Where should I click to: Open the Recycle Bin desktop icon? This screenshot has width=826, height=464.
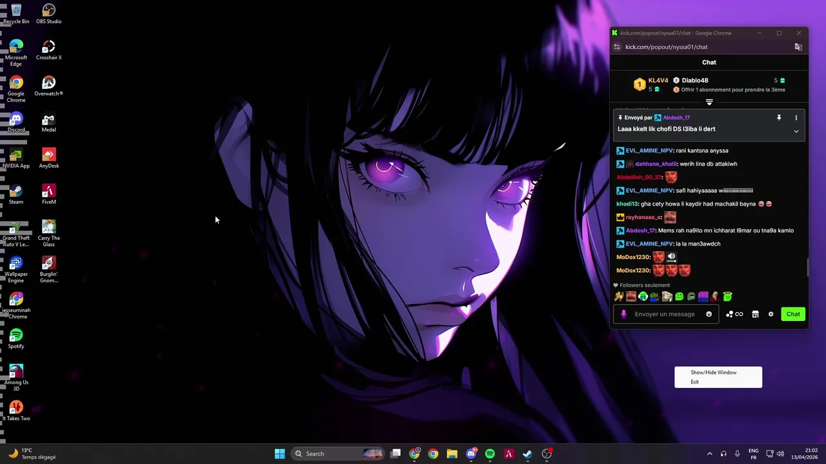(x=16, y=14)
